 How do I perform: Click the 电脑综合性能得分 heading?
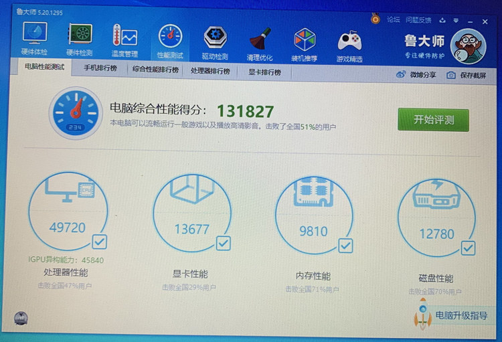tap(158, 109)
